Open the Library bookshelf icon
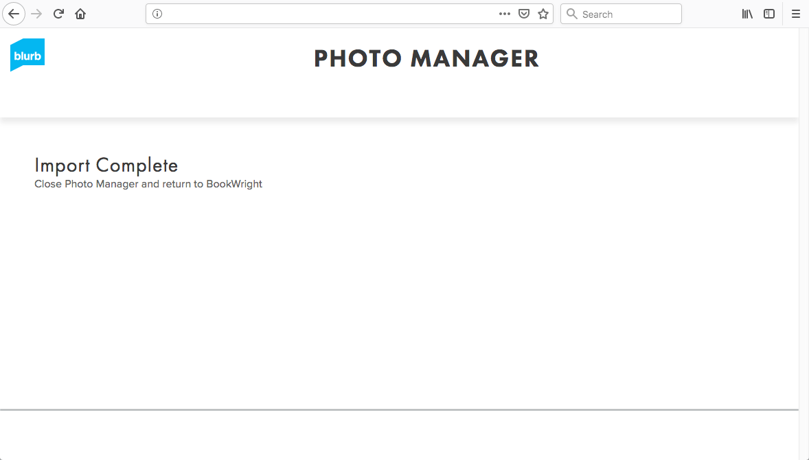Viewport: 809px width, 460px height. click(747, 14)
